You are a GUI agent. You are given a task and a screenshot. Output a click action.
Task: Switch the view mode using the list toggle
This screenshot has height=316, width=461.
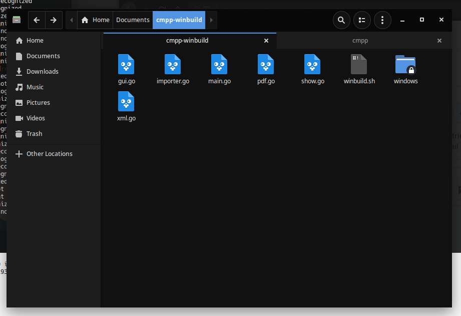(x=361, y=20)
